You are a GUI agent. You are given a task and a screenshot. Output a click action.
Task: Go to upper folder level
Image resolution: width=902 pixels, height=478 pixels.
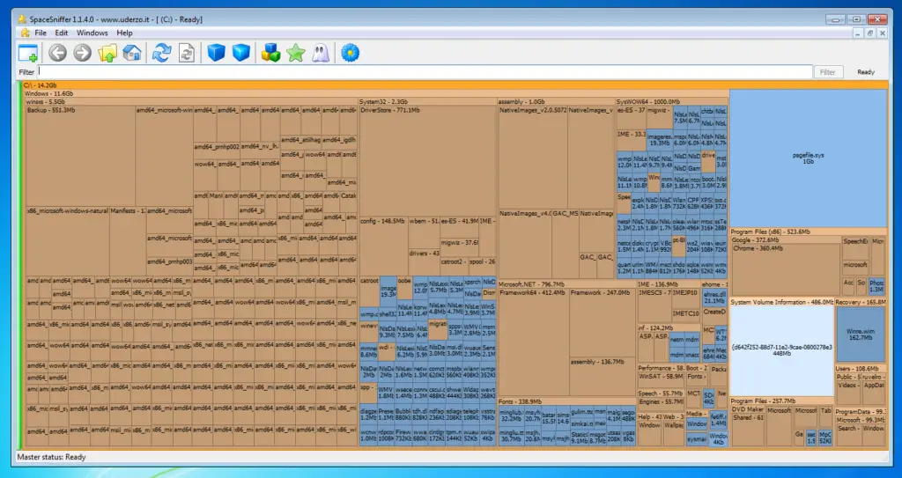pyautogui.click(x=107, y=53)
